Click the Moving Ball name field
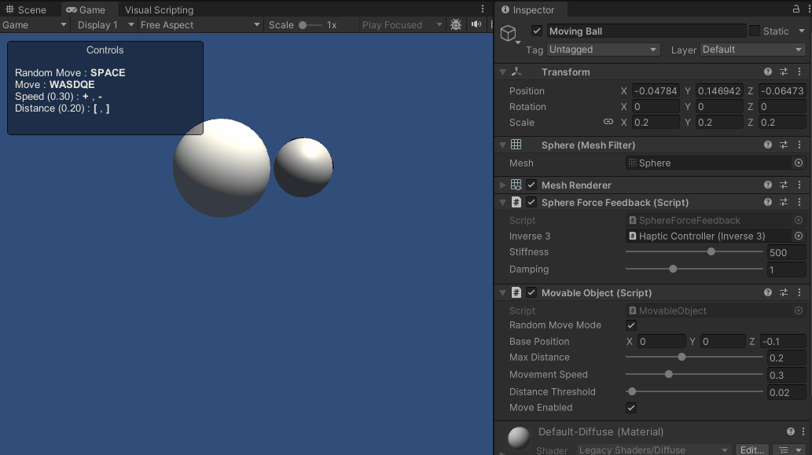Viewport: 812px width, 455px height. point(646,31)
